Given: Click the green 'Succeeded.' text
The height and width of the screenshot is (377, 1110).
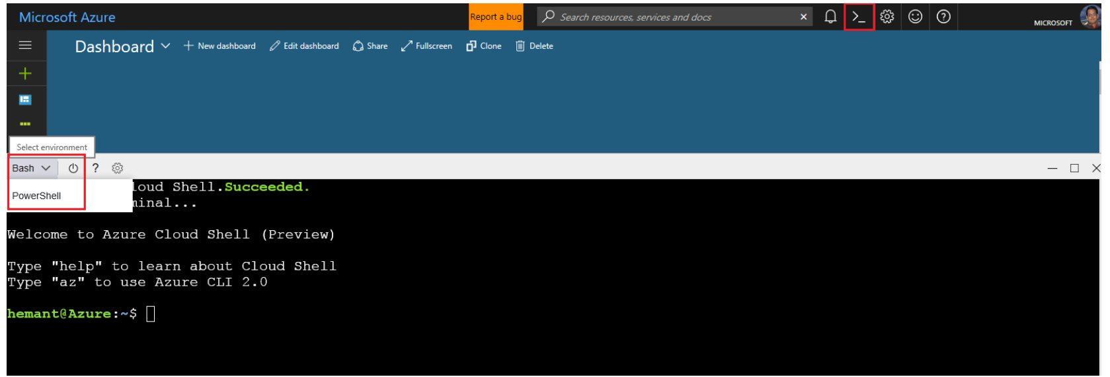Looking at the screenshot, I should 267,187.
